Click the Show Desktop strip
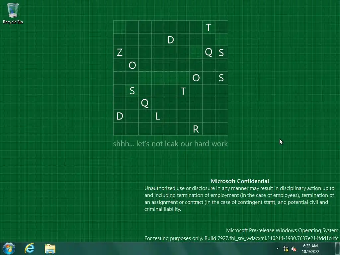The height and width of the screenshot is (255, 340). [x=338, y=249]
